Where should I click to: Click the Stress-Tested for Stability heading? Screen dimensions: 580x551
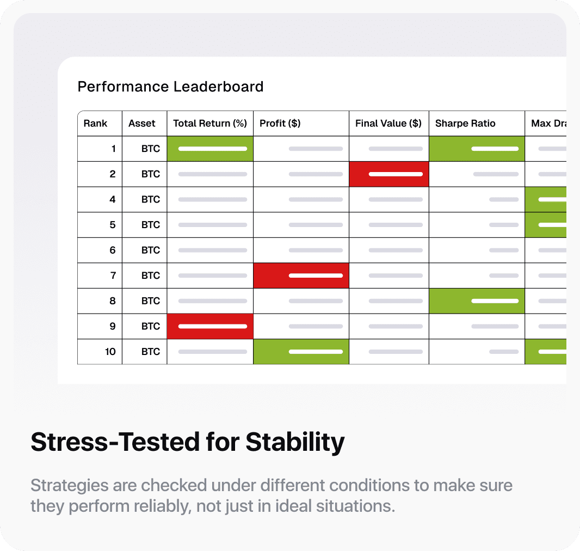pyautogui.click(x=188, y=442)
